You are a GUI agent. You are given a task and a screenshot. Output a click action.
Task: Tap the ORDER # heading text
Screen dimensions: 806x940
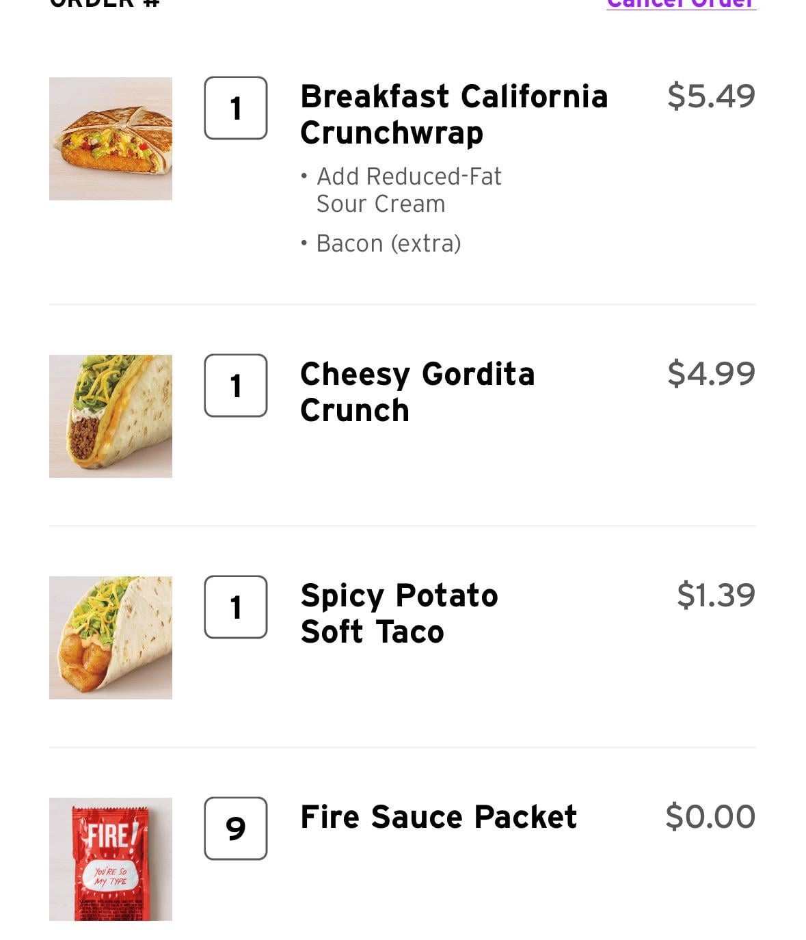point(105,3)
